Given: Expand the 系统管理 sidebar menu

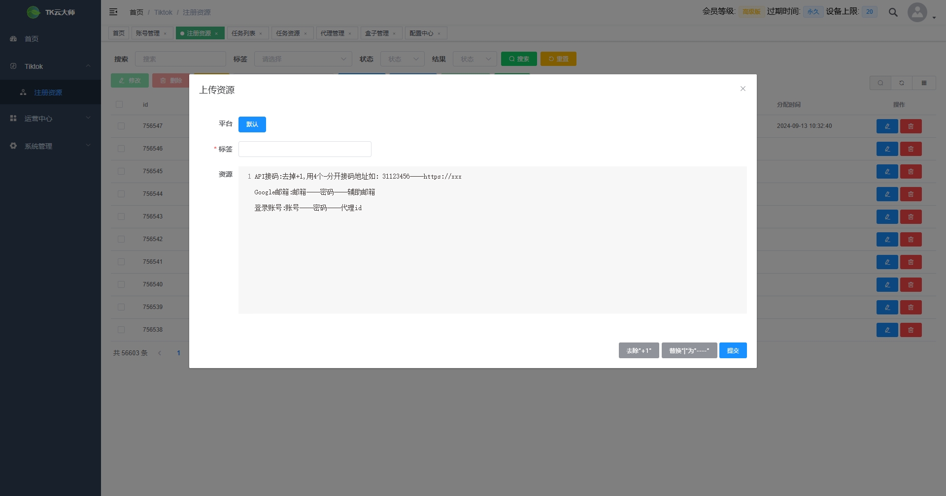Looking at the screenshot, I should tap(49, 146).
